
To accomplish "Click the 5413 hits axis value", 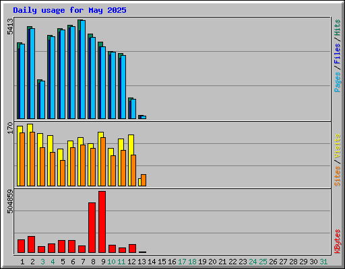I will [x=10, y=27].
